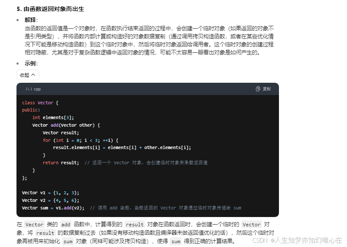Click inline code 'add' in the paragraph

[x=66, y=225]
